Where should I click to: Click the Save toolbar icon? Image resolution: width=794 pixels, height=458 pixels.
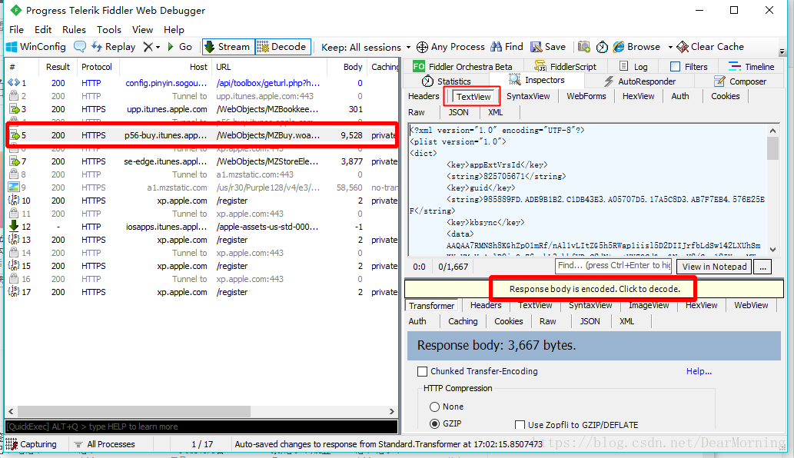click(537, 47)
